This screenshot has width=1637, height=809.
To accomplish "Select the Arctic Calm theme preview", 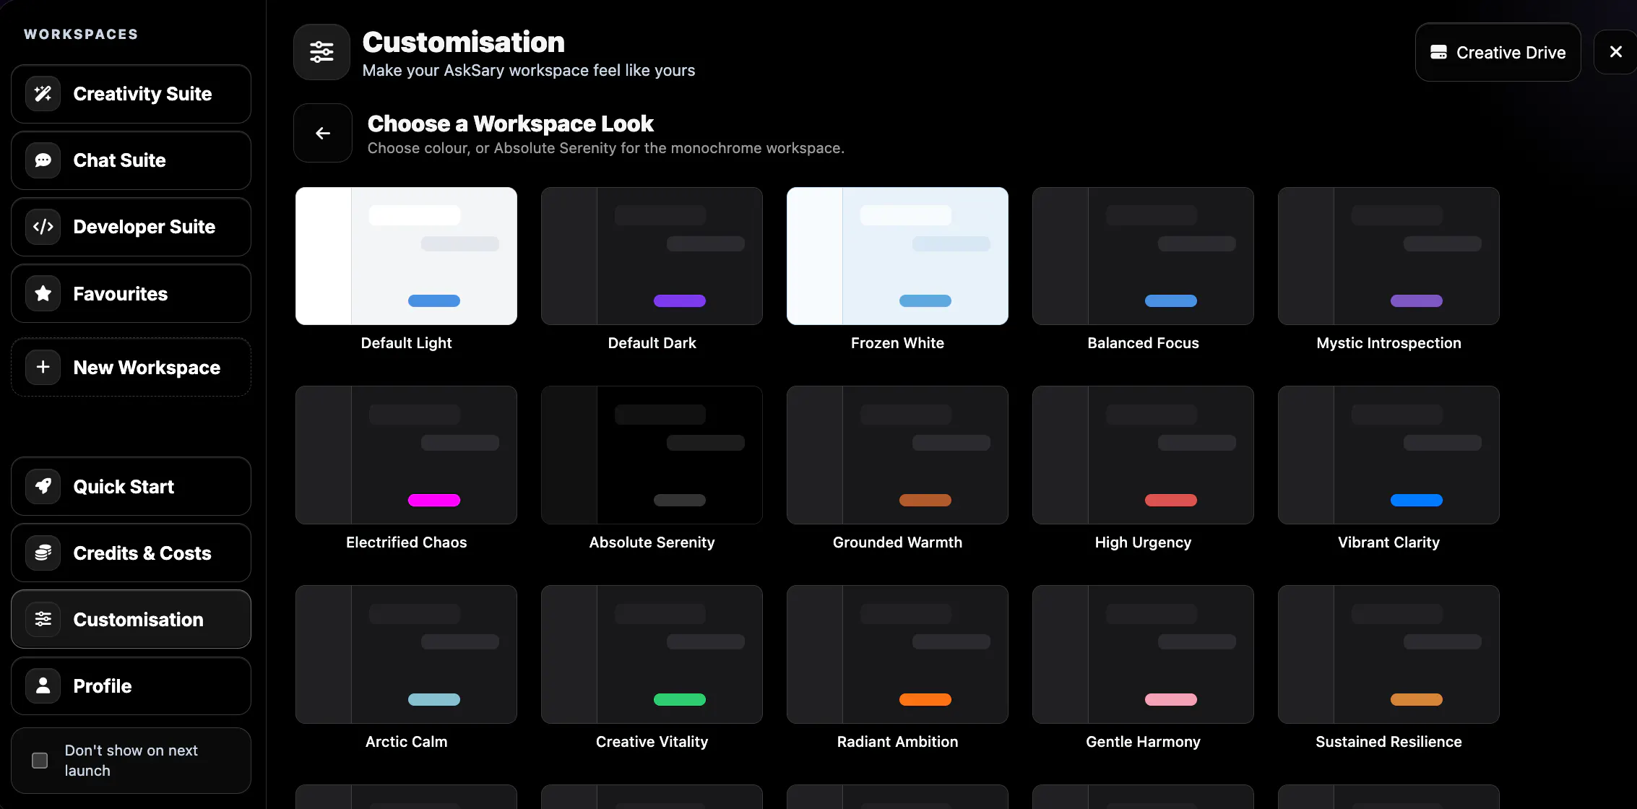I will coord(406,654).
